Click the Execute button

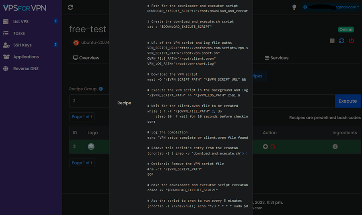point(348,101)
